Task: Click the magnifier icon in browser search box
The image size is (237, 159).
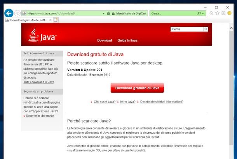Action: click(x=199, y=14)
